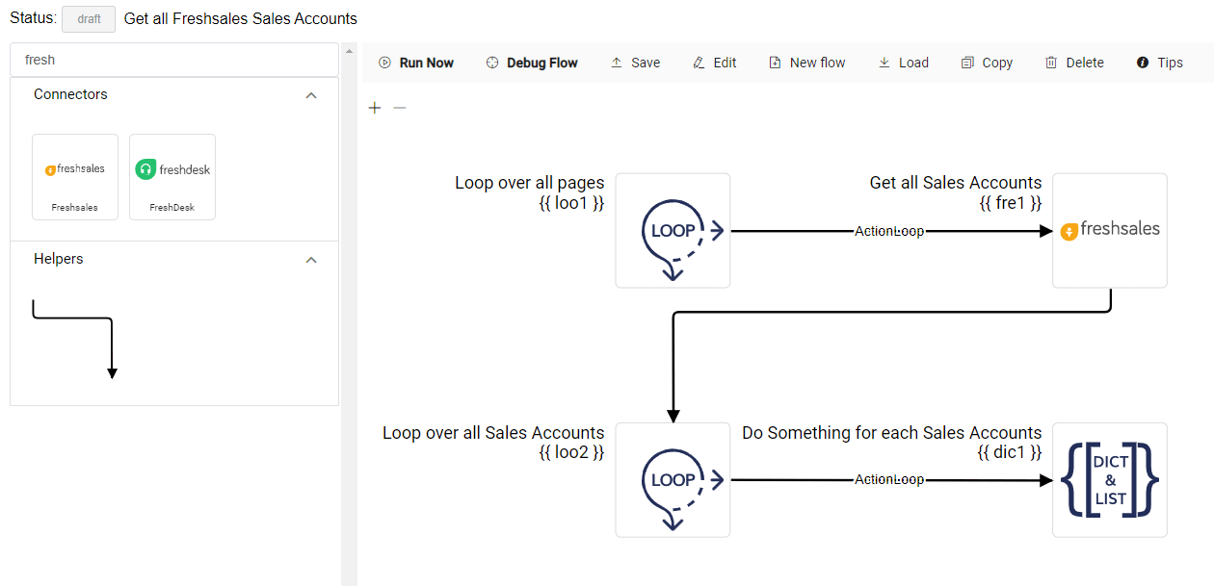Click the Save upload icon
This screenshot has width=1214, height=586.
pos(617,63)
